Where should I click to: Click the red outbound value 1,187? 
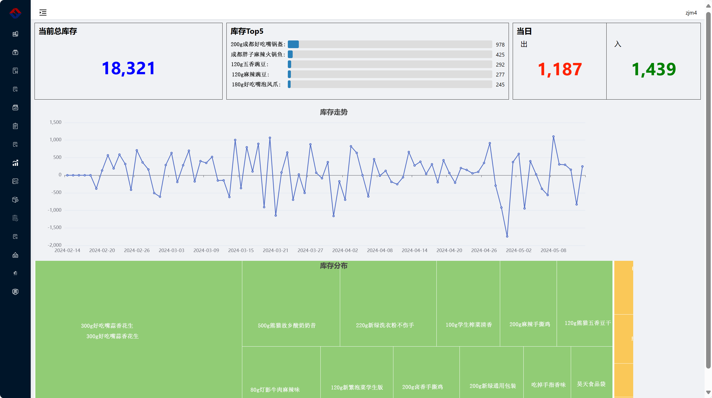560,69
